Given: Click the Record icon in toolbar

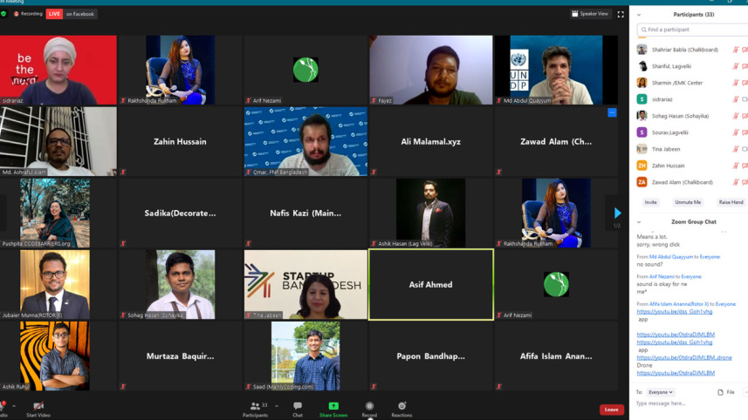Looking at the screenshot, I should click(369, 408).
